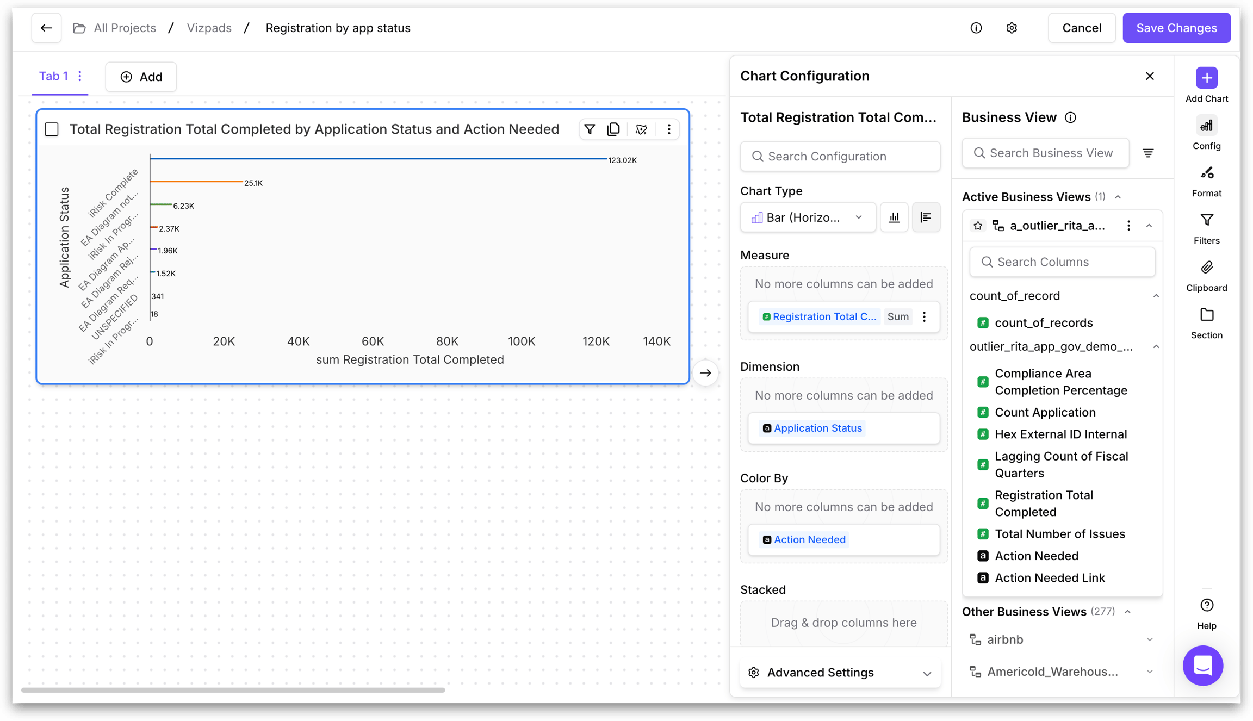Open the Help sidebar item
The height and width of the screenshot is (721, 1253).
(1206, 614)
